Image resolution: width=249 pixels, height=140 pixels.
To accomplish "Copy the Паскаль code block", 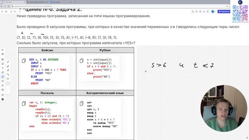I will pos(24,103).
